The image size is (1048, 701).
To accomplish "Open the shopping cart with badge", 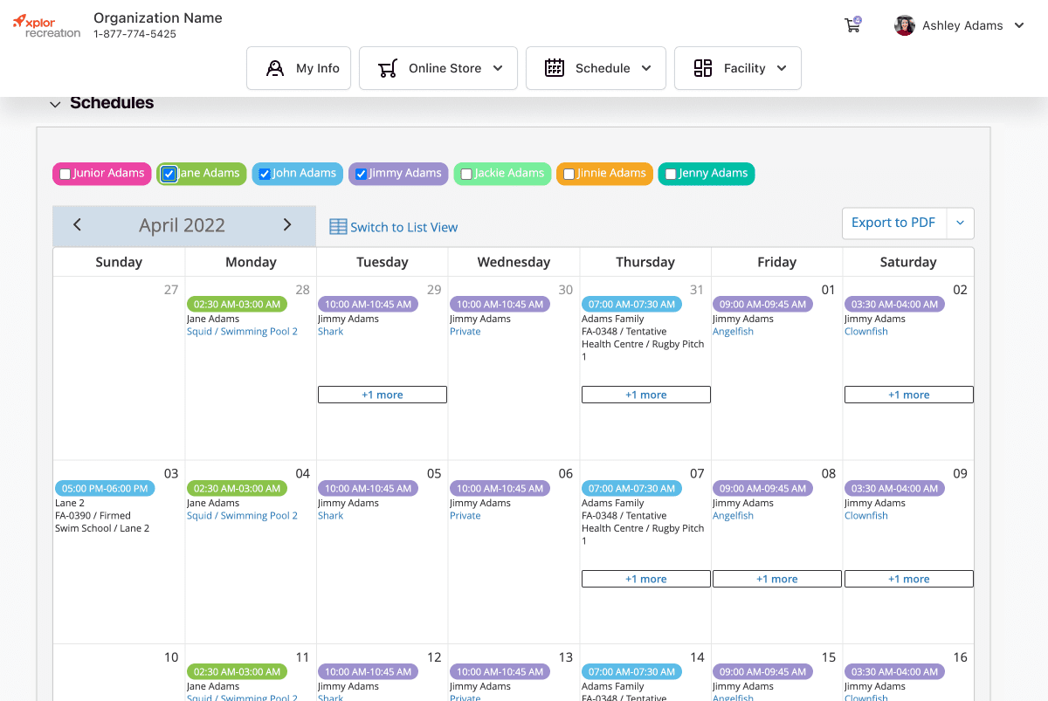I will (x=852, y=25).
